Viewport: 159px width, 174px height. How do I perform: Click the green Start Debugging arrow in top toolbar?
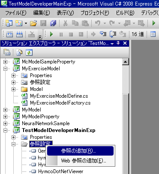click(x=154, y=23)
